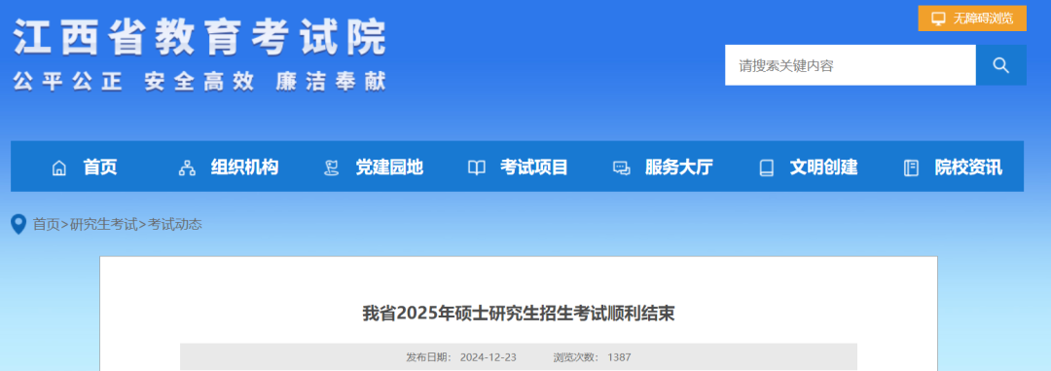Click the chat bubble icon beside 服务大厅
The height and width of the screenshot is (371, 1051).
[x=621, y=167]
